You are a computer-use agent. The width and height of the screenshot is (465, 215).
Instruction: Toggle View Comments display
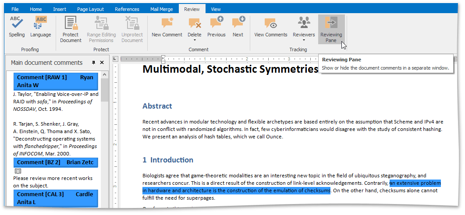(x=270, y=27)
